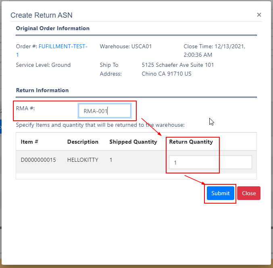
Task: Close the Create Return ASN dialog
Action: [x=259, y=15]
